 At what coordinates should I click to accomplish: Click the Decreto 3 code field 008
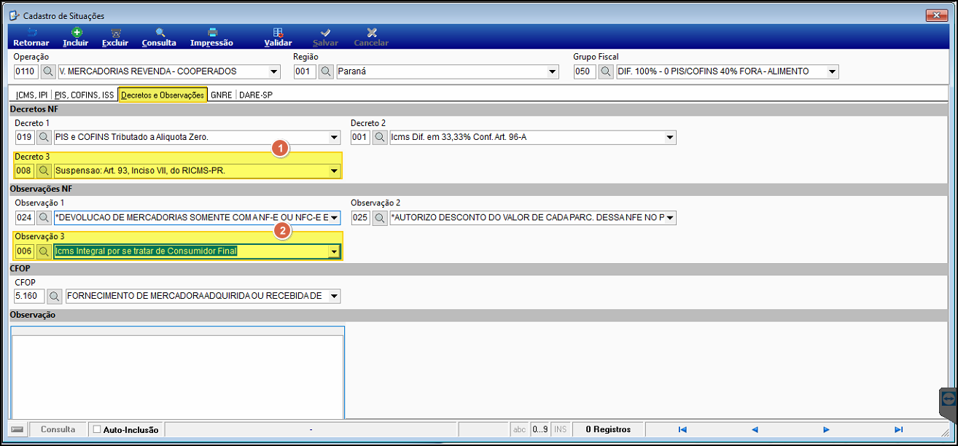[25, 171]
